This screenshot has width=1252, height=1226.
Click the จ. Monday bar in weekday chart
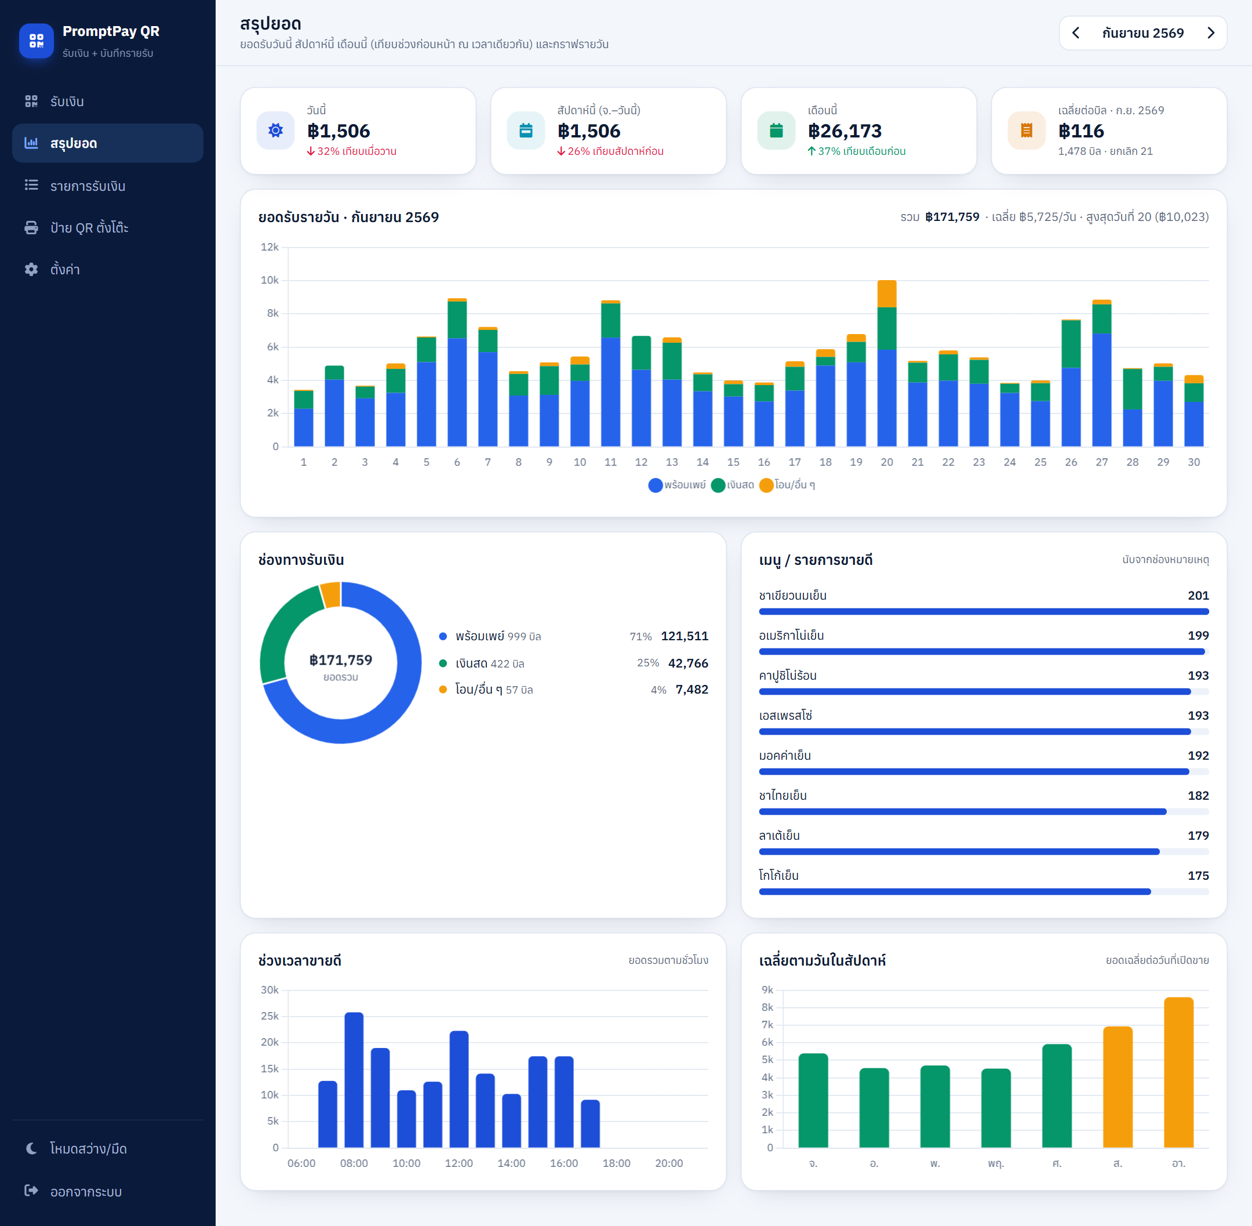pos(813,1100)
